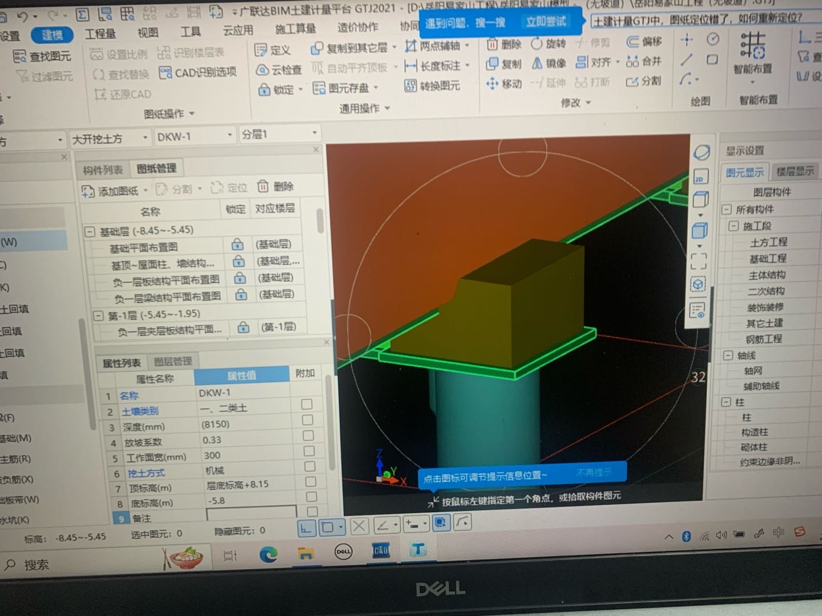The width and height of the screenshot is (822, 616).
Task: Click the dynamic orbit view icon
Action: (702, 152)
